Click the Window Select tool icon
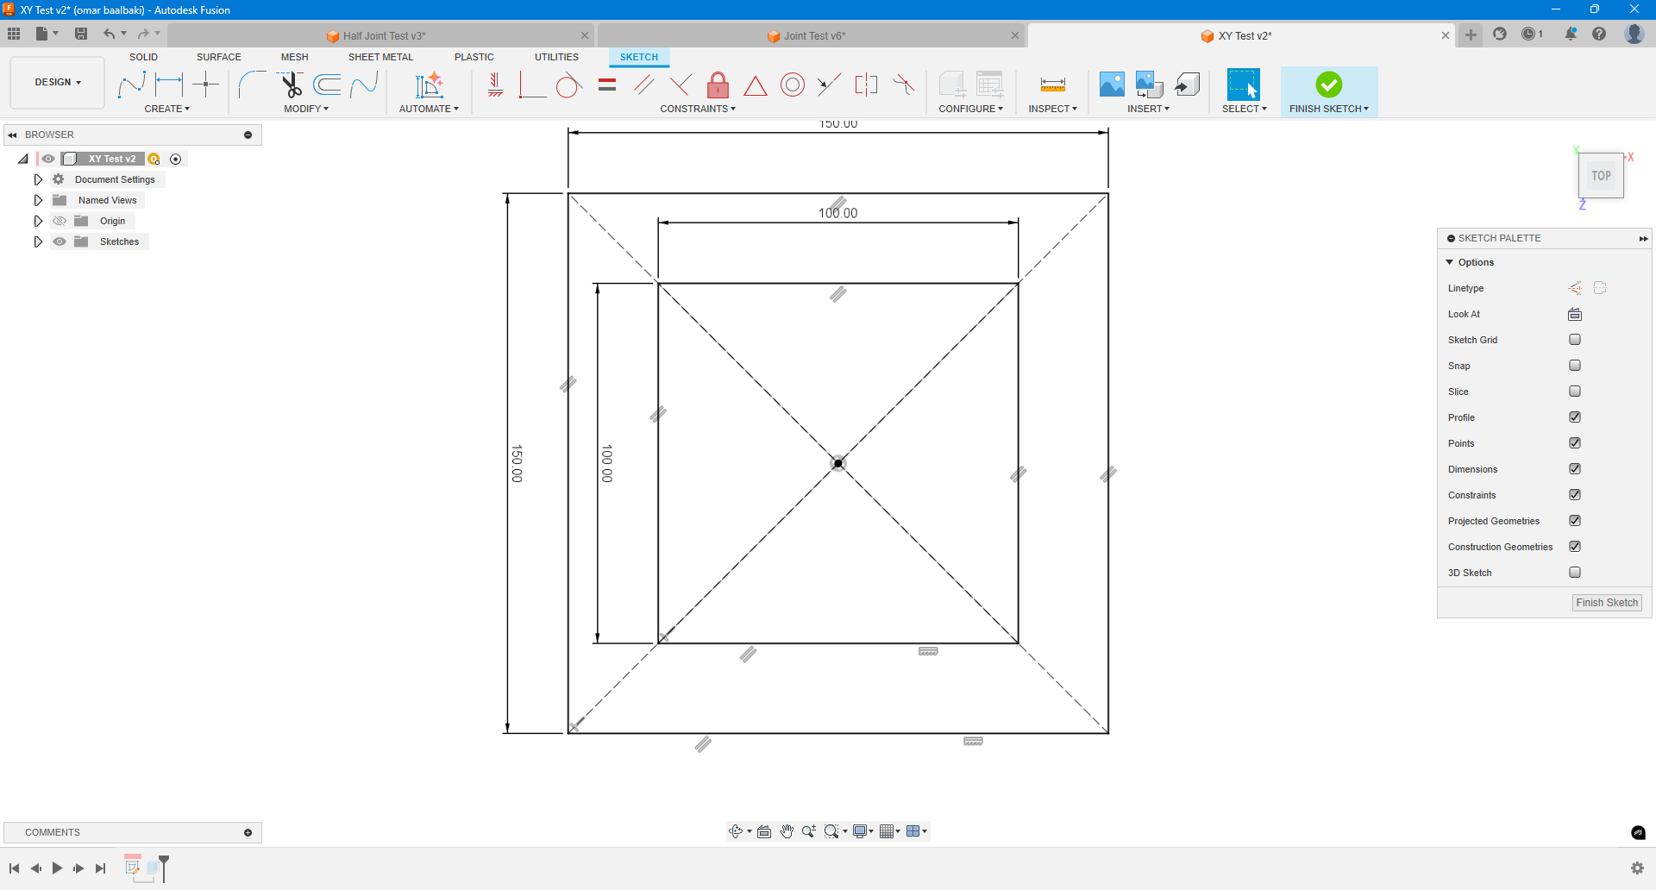 tap(1244, 85)
